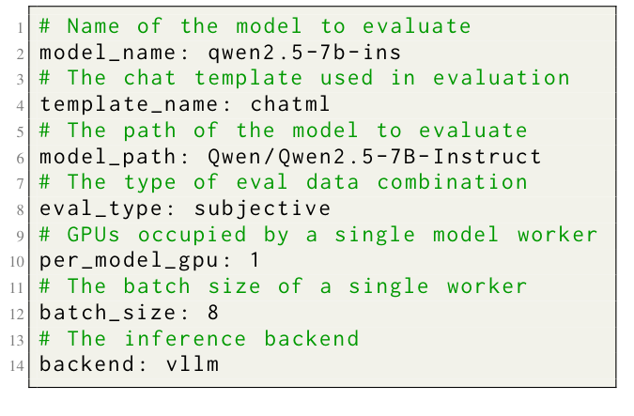Click the chat template comment on line 3
Screen dimensions: 634x416
coord(304,78)
